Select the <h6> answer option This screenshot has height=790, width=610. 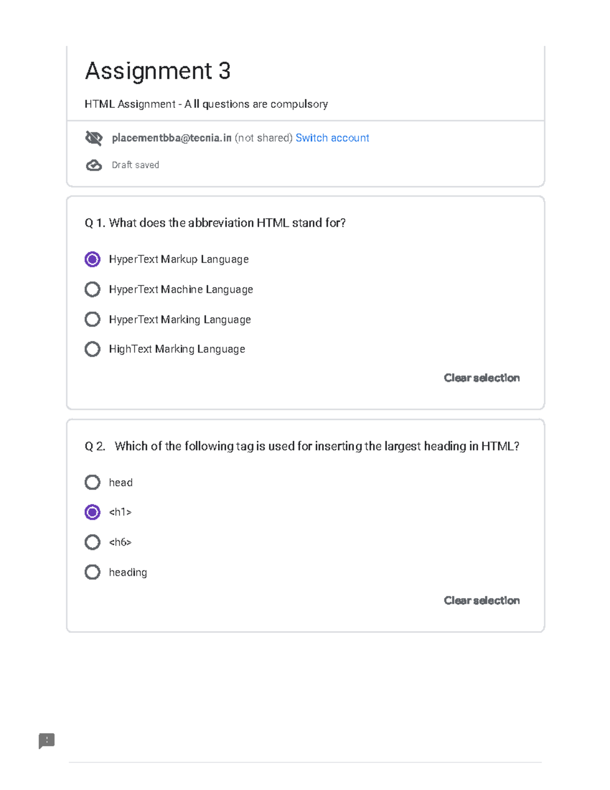pos(93,542)
